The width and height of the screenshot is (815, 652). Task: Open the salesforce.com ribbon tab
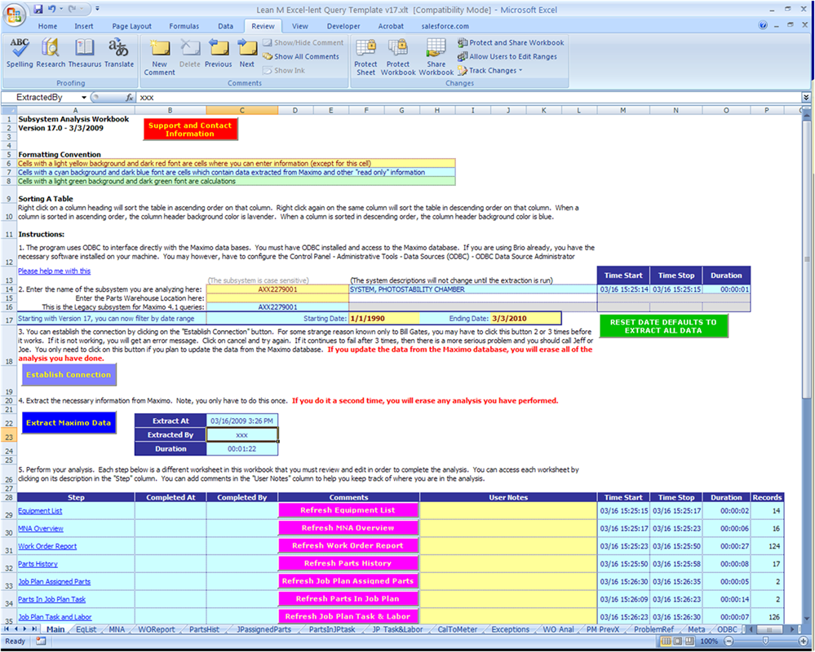(x=445, y=26)
